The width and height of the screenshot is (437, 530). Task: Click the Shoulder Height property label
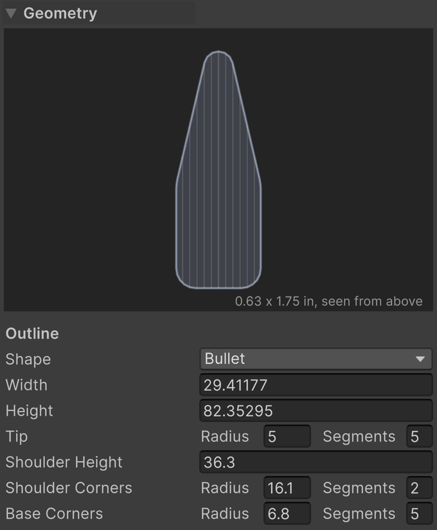64,462
